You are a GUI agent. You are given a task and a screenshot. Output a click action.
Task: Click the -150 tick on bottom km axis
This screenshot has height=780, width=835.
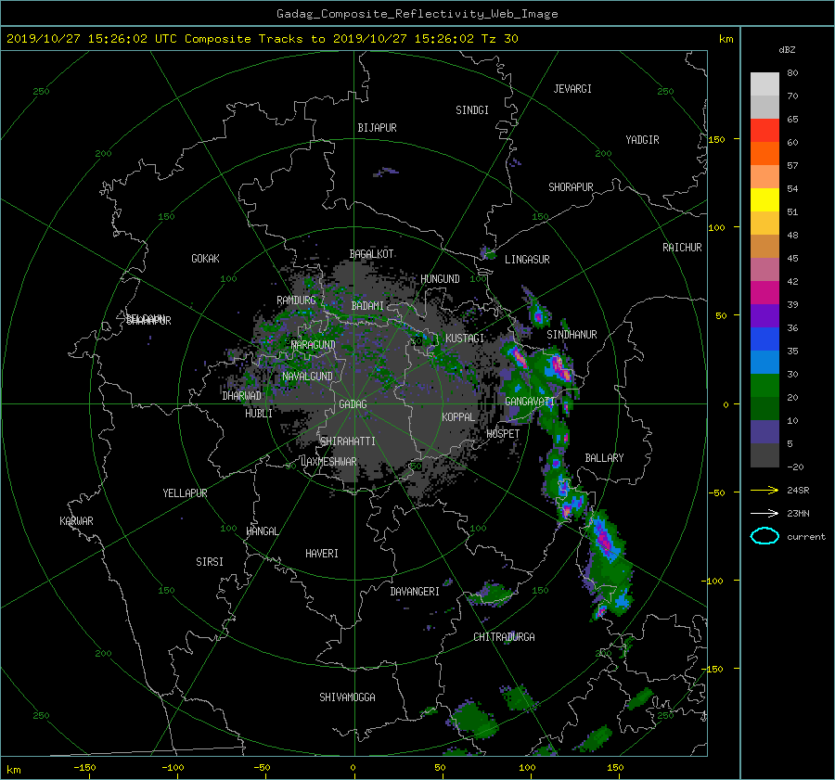point(84,767)
